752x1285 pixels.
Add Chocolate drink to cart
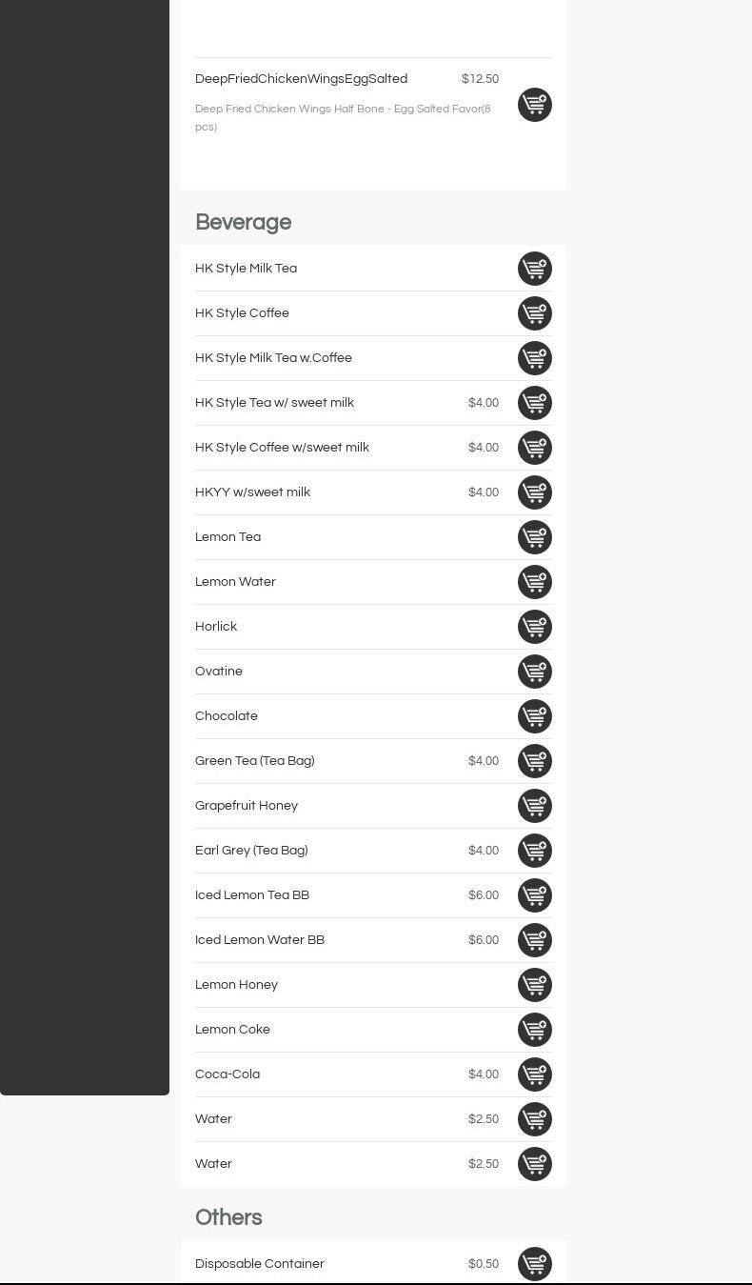(x=534, y=716)
